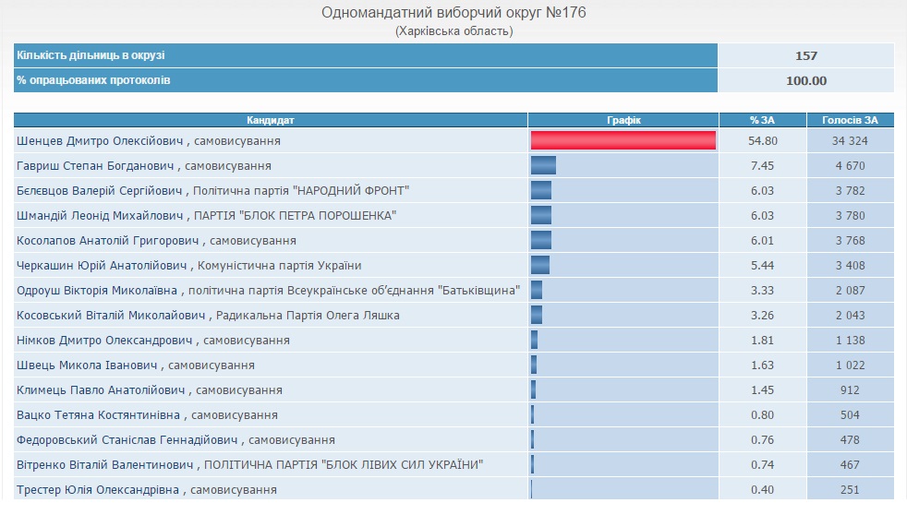
Task: Click the 54.80 percentage cell
Action: tap(762, 141)
